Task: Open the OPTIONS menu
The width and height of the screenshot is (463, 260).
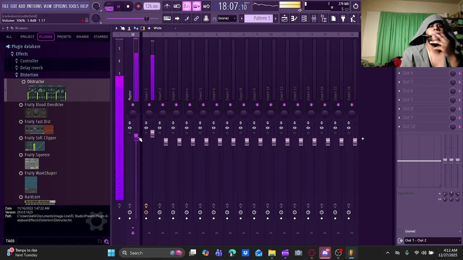Action: pyautogui.click(x=60, y=6)
